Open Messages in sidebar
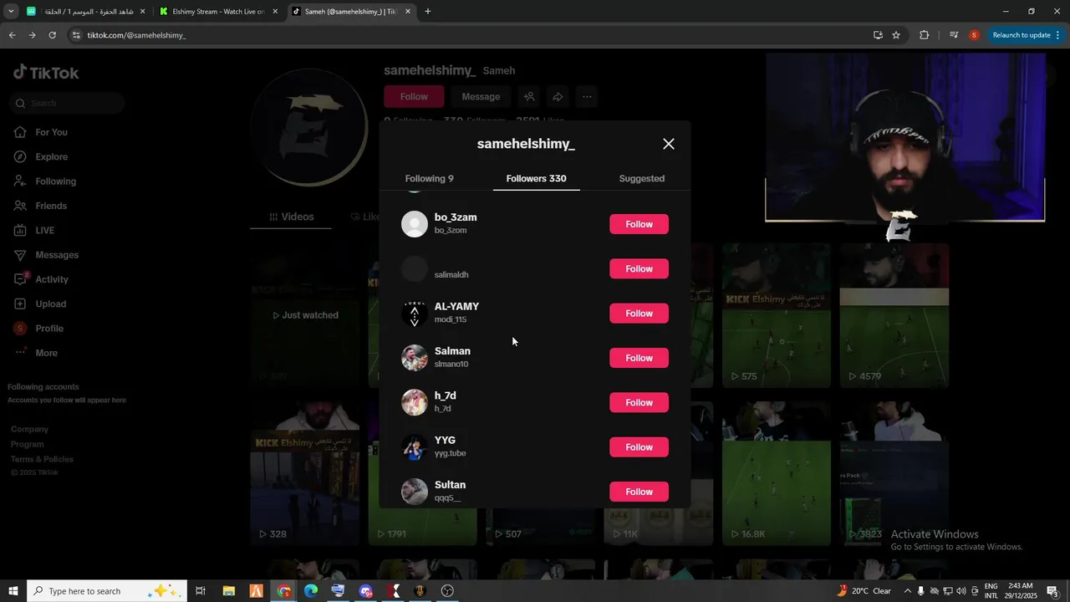Screen dimensions: 1070x602 [x=56, y=255]
